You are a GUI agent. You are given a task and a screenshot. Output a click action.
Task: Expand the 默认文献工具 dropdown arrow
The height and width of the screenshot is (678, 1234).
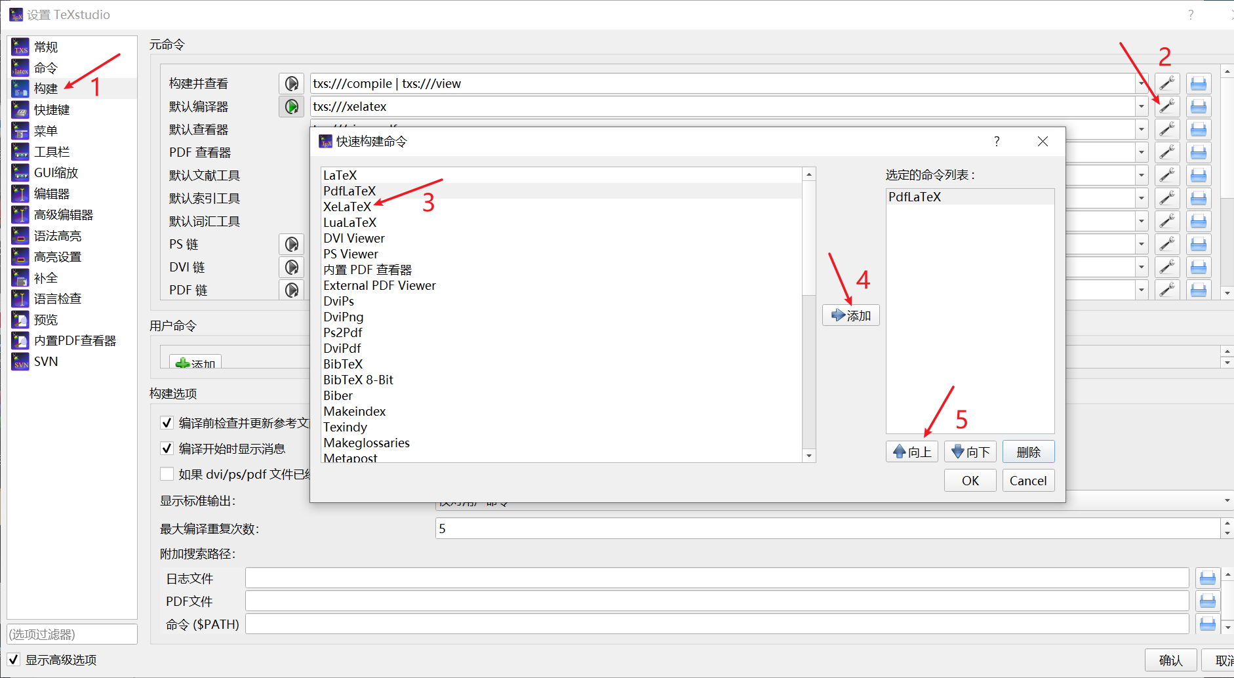[x=1142, y=175]
